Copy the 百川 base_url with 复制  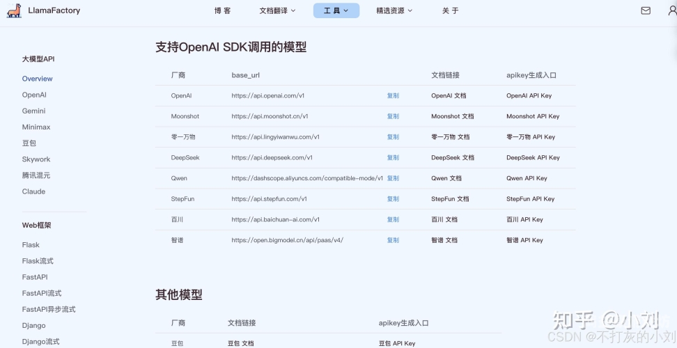tap(393, 219)
